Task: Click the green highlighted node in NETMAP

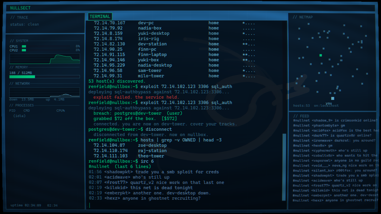Action: tap(321, 55)
